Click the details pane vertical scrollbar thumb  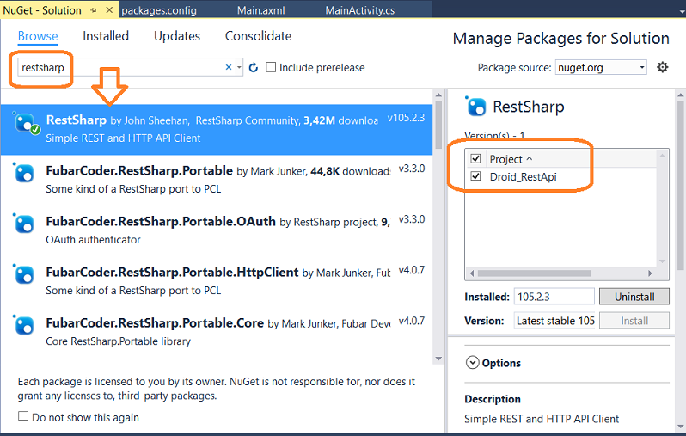681,184
